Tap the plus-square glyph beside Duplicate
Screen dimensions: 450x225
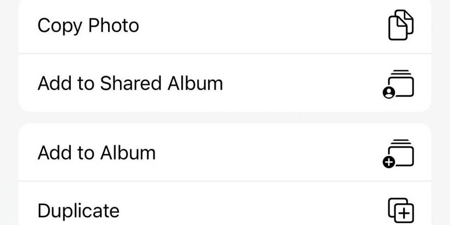coord(400,210)
